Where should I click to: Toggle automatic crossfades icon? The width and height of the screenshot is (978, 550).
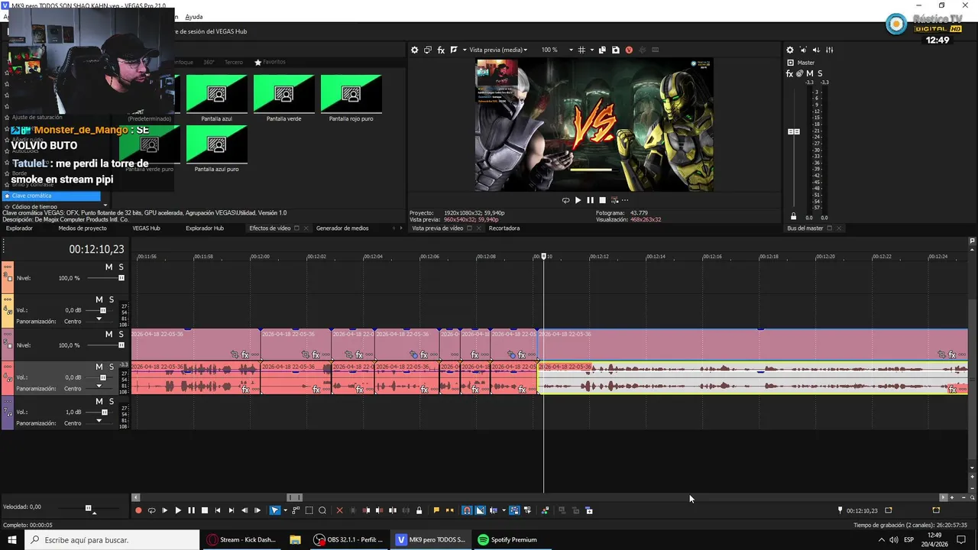[x=480, y=510]
